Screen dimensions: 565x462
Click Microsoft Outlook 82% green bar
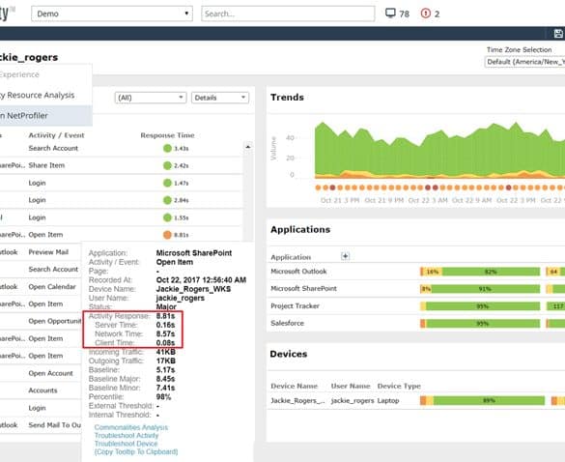click(x=491, y=272)
